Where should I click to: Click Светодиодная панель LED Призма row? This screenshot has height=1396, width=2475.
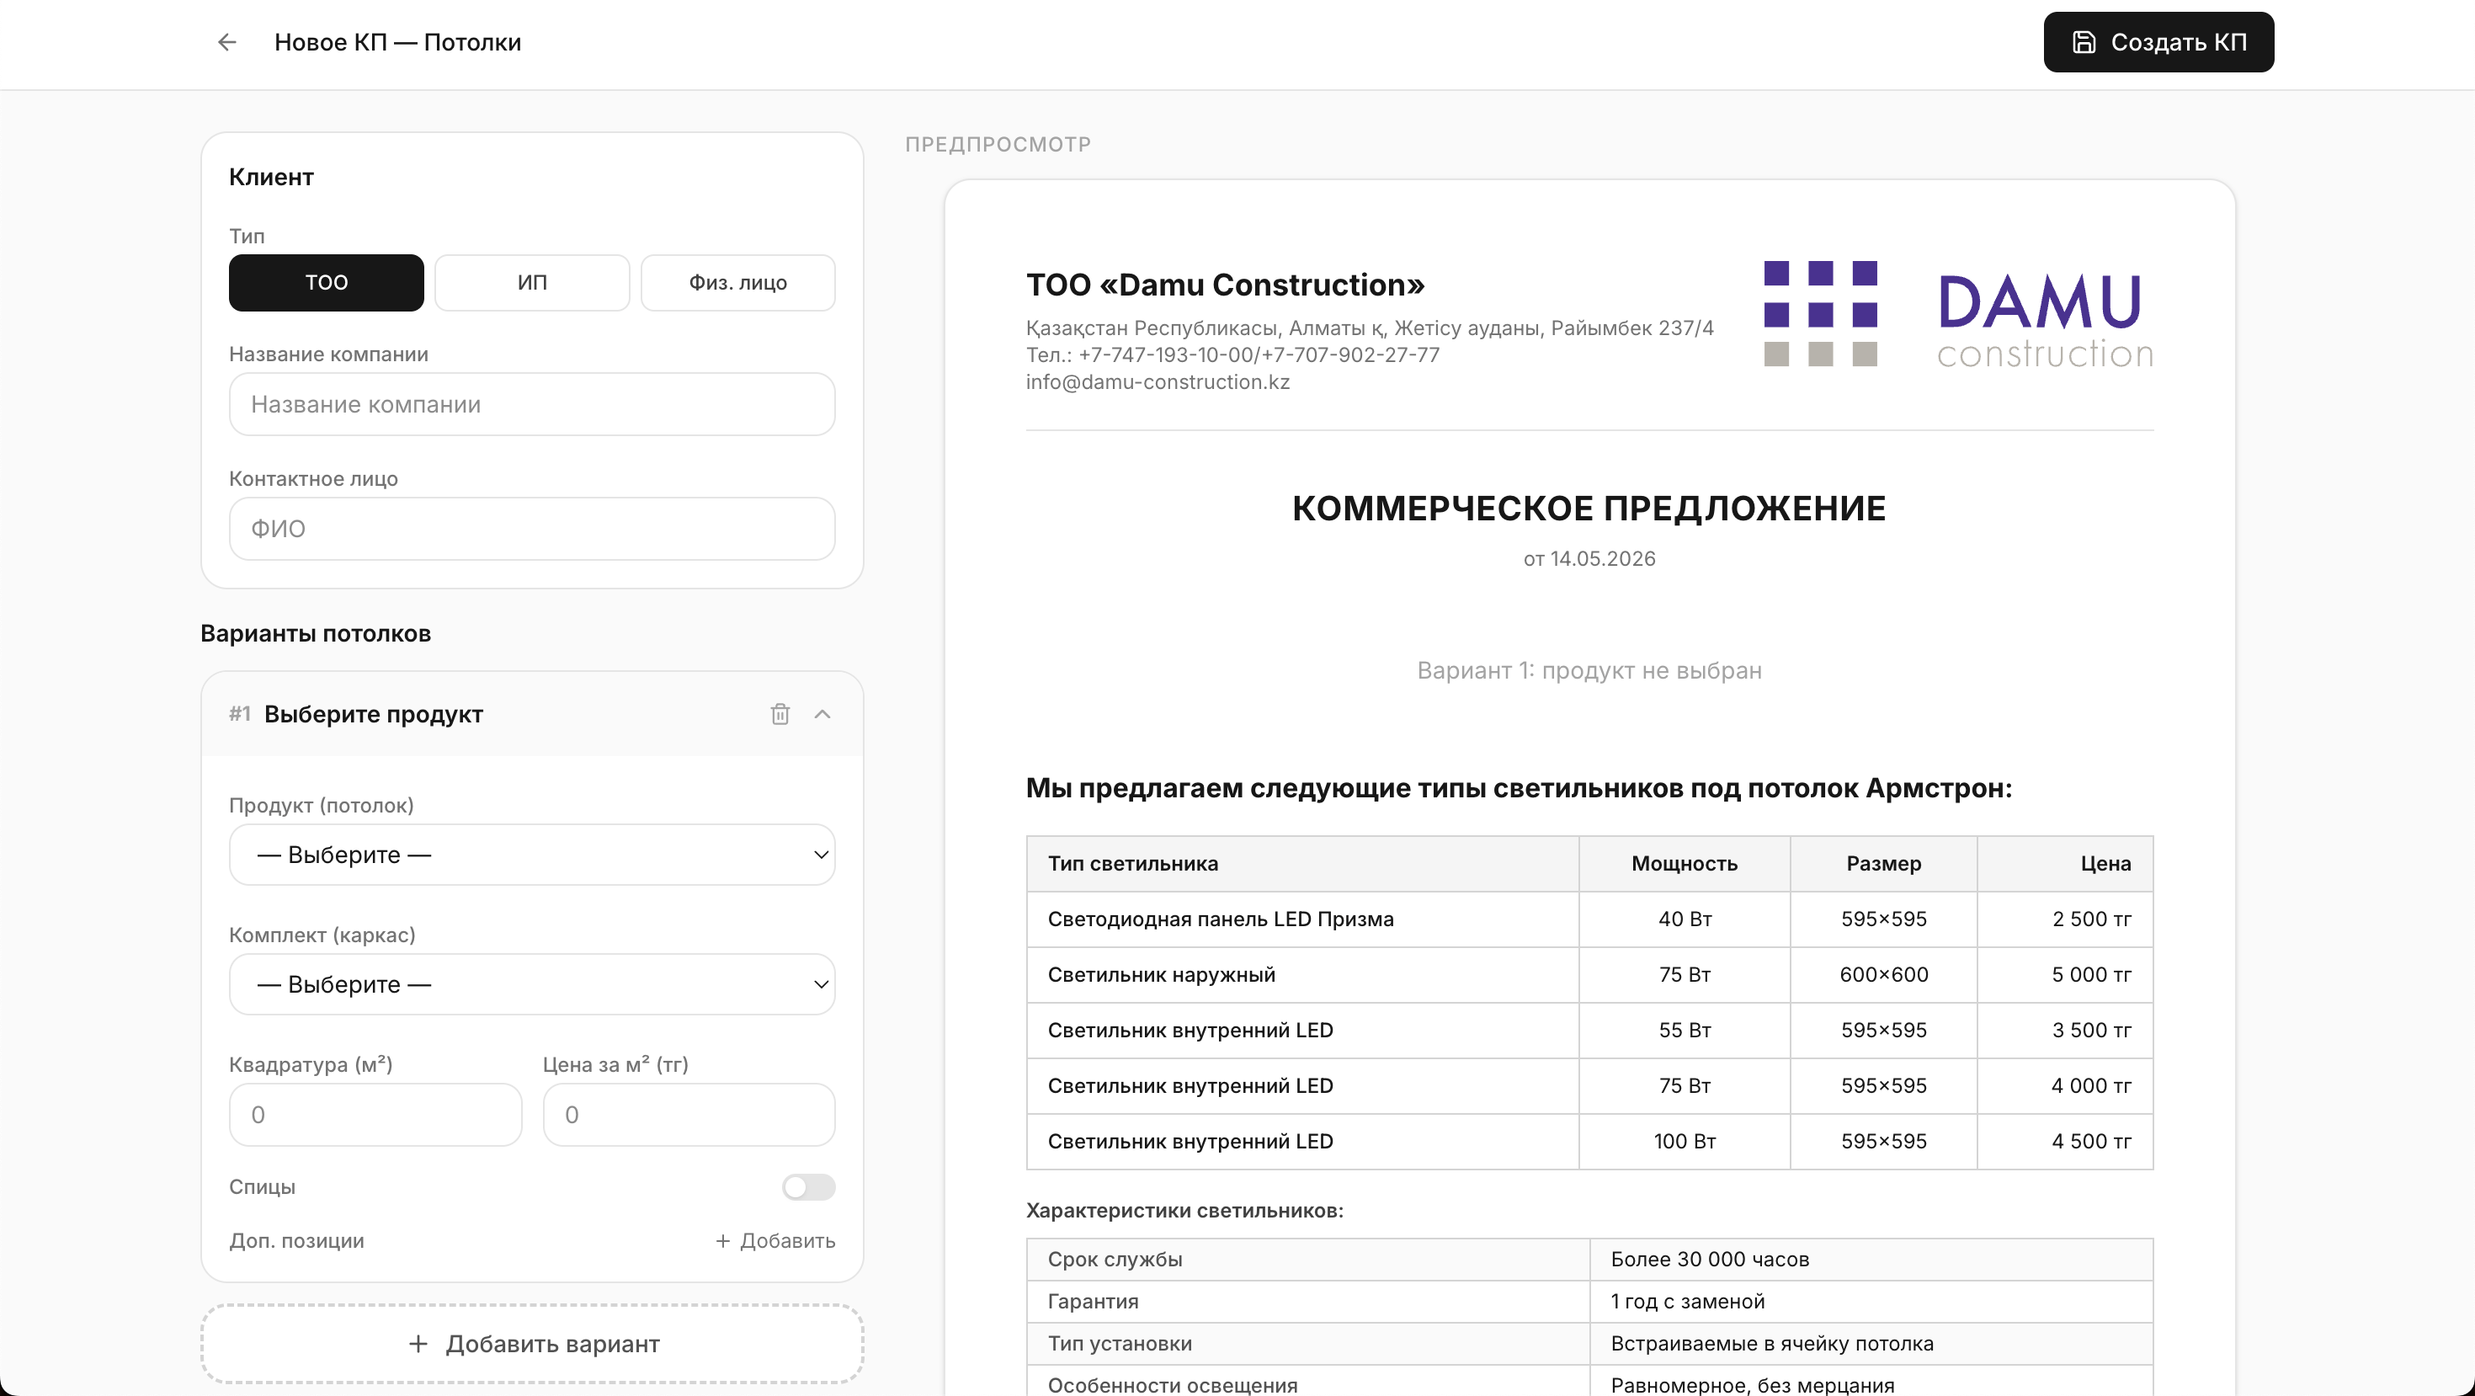[1589, 919]
